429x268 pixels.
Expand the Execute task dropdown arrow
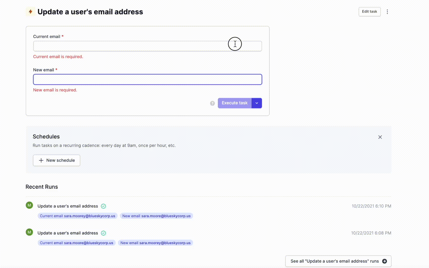pyautogui.click(x=257, y=103)
